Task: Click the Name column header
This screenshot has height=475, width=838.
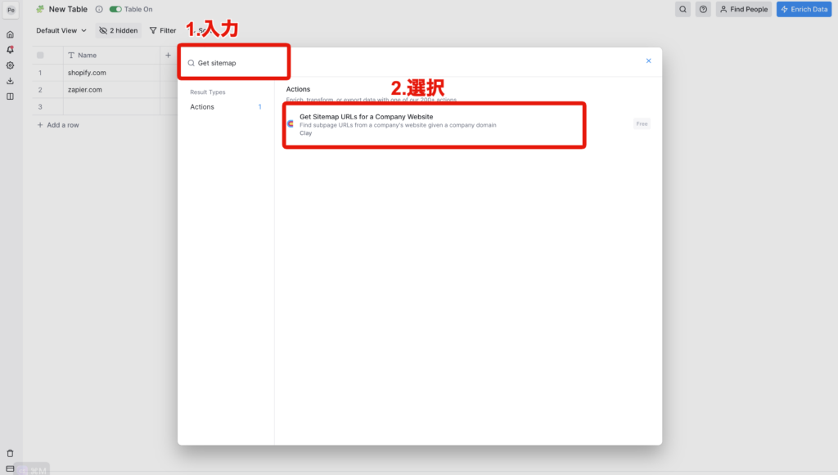Action: point(111,55)
